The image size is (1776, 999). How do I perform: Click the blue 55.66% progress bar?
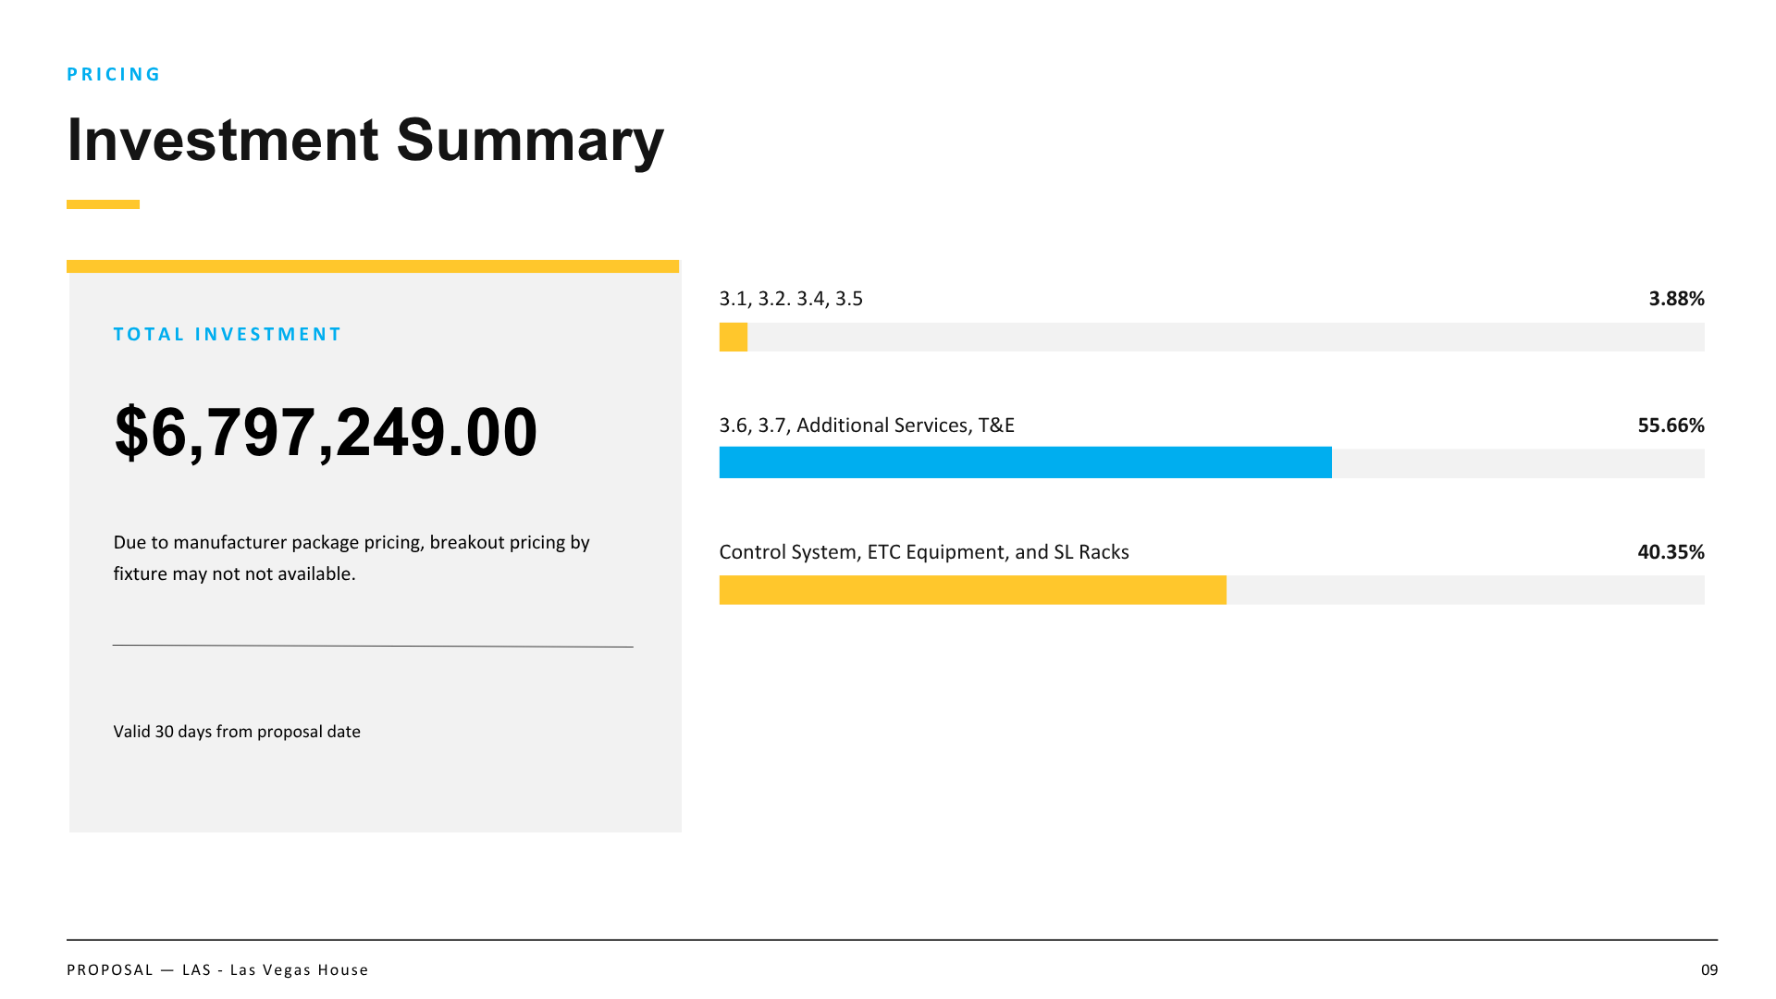1026,462
